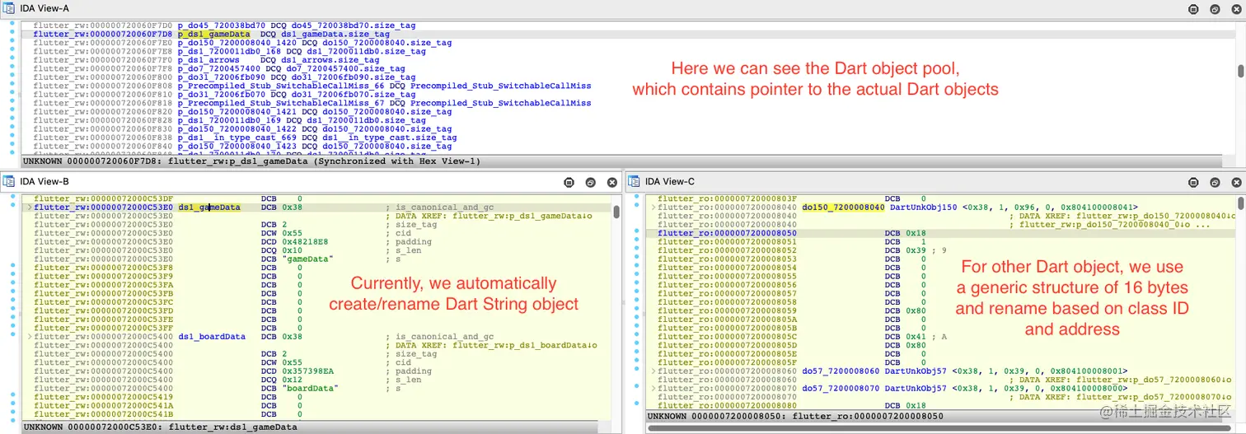
Task: Close the IDA View-A panel
Action: click(1236, 9)
